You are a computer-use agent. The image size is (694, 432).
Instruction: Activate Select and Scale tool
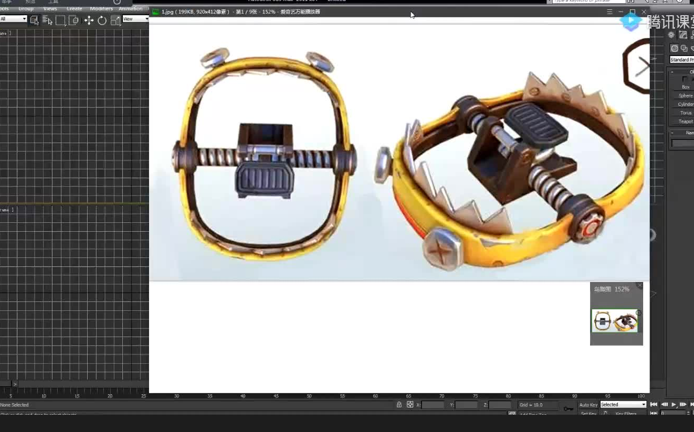pos(115,20)
